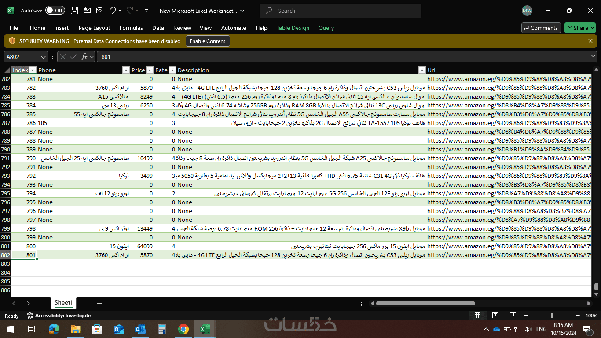Open the Undo history dropdown arrow
This screenshot has height=338, width=601.
(x=120, y=11)
